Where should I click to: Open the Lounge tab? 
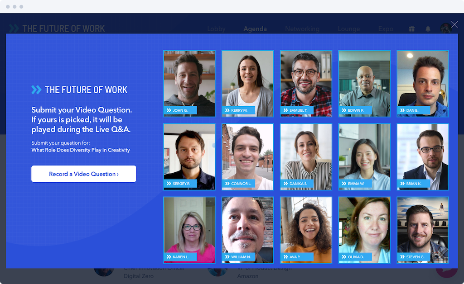point(349,29)
